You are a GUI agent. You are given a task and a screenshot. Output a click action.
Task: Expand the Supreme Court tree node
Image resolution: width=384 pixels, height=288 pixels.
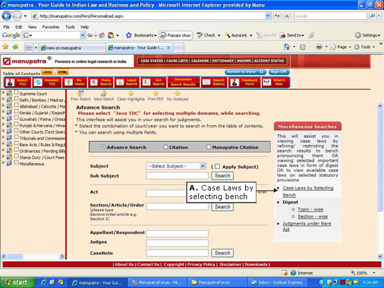3,93
